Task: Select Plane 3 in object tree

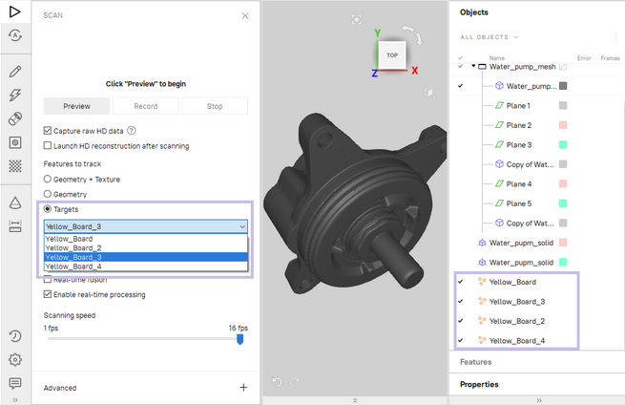Action: [518, 144]
